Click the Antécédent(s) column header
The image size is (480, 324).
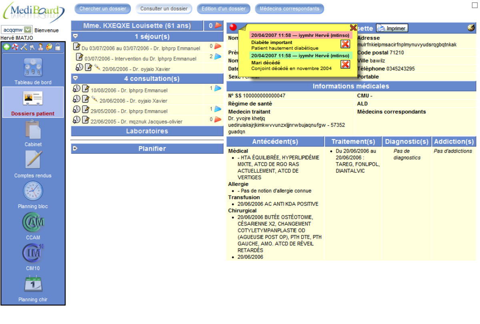point(275,141)
